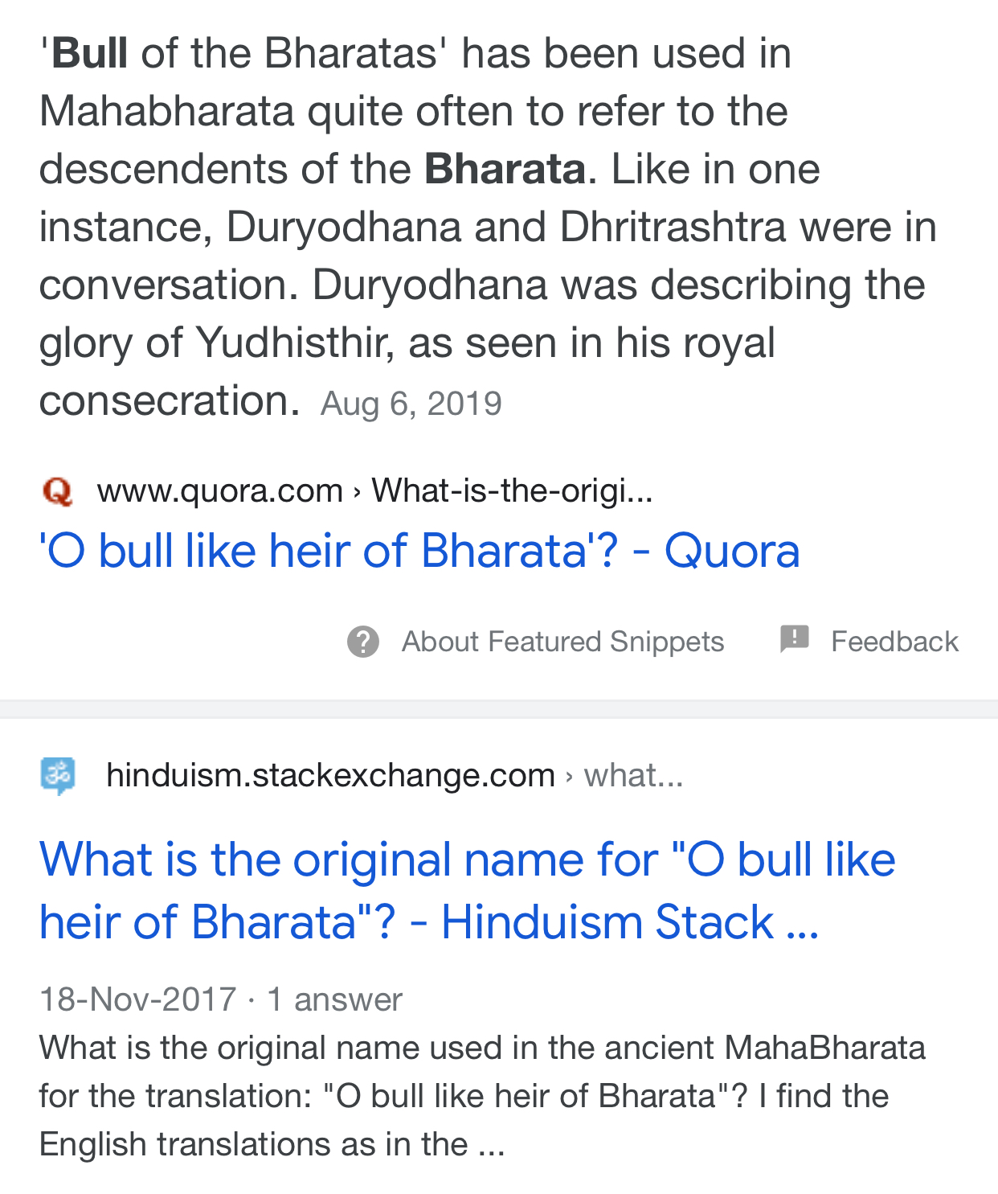Click the Quora favicon icon
The height and width of the screenshot is (1194, 998).
click(57, 490)
